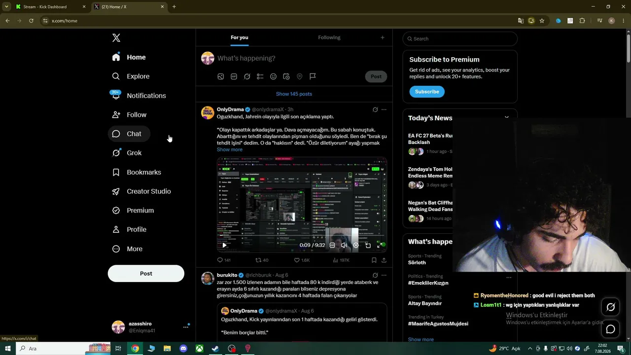Play the OnlyDrama video
Image resolution: width=631 pixels, height=355 pixels.
(x=224, y=245)
